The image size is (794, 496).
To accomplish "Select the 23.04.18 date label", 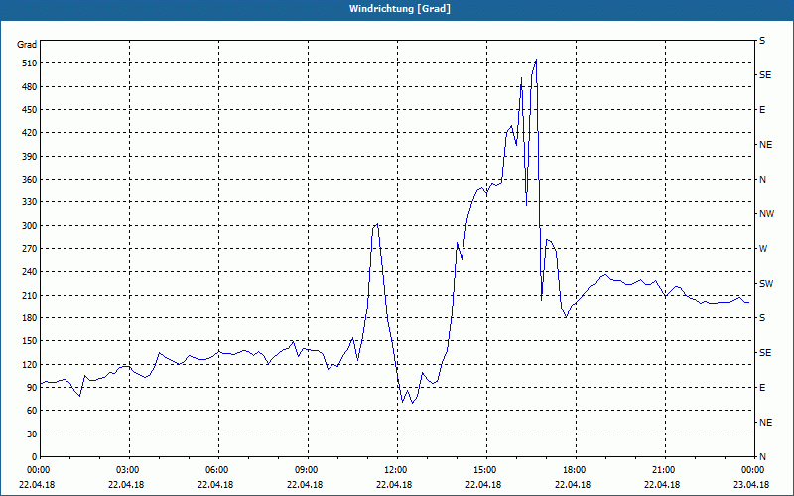I will (x=751, y=485).
